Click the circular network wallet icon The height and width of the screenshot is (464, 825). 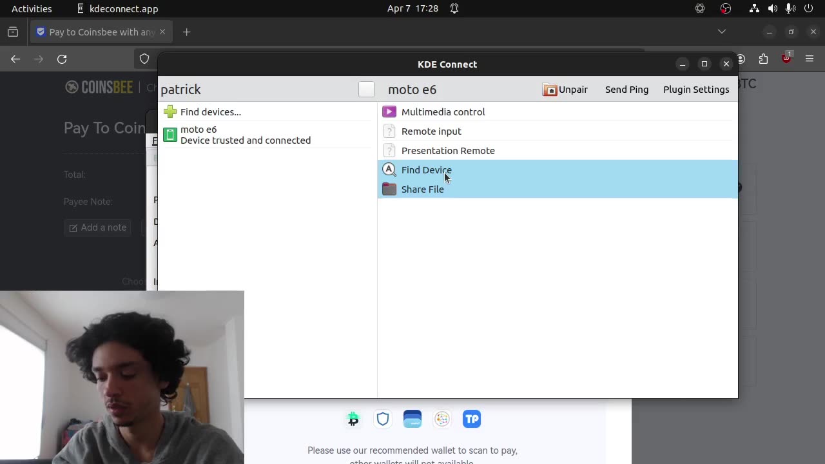[x=442, y=419]
